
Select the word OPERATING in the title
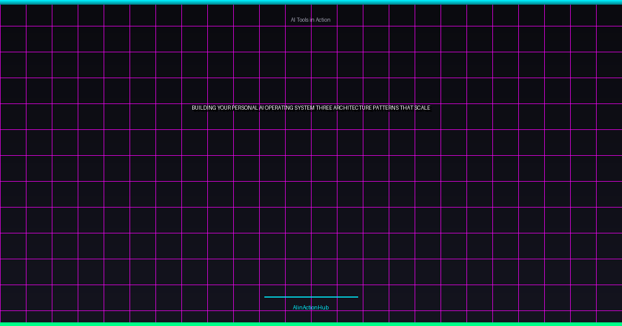pos(279,108)
